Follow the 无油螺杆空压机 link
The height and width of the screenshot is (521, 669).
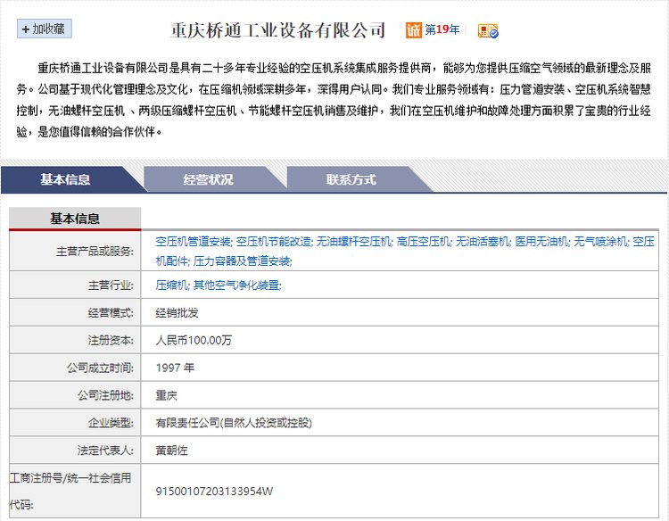tap(354, 242)
